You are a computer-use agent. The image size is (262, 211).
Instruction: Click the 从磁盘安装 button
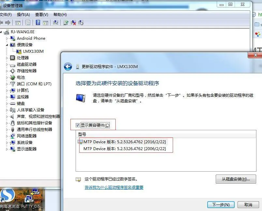(235, 179)
